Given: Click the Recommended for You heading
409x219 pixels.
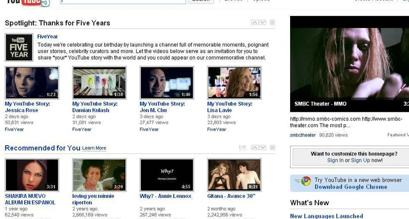Looking at the screenshot, I should (42, 148).
